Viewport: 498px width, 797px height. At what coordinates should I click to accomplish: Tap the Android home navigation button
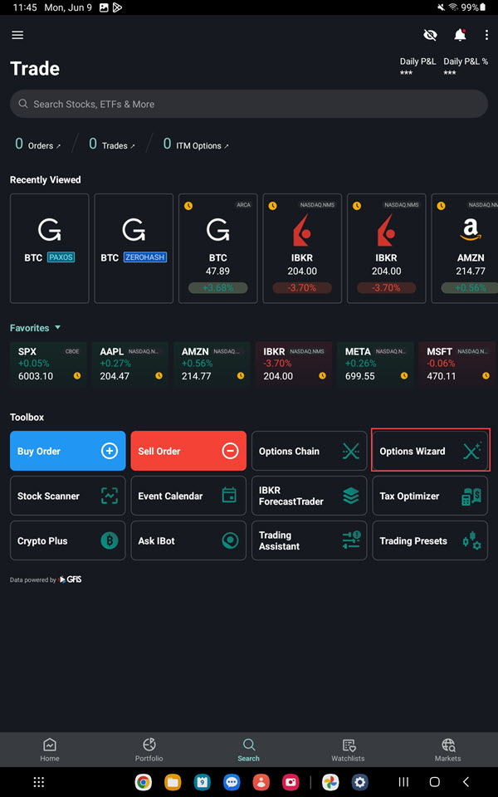434,782
